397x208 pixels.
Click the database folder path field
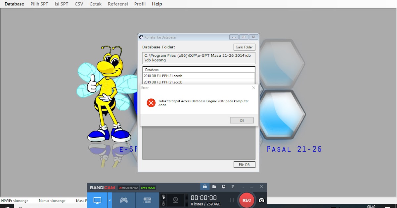pyautogui.click(x=199, y=58)
